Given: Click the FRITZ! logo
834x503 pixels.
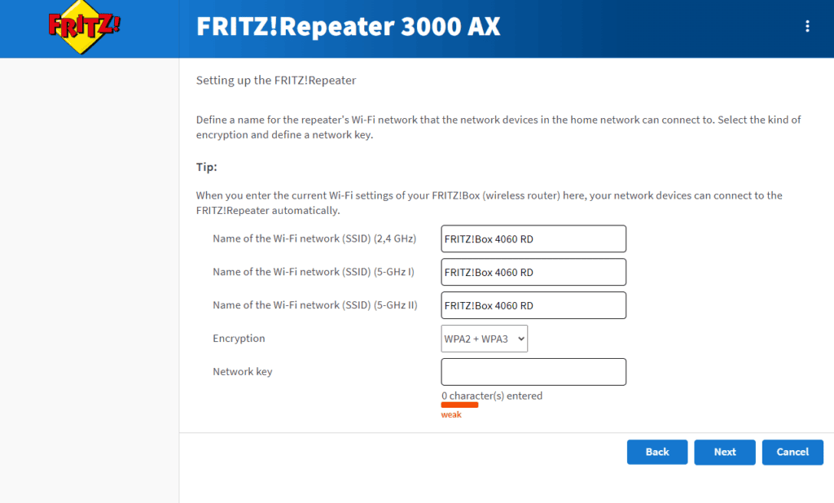Looking at the screenshot, I should coord(84,28).
